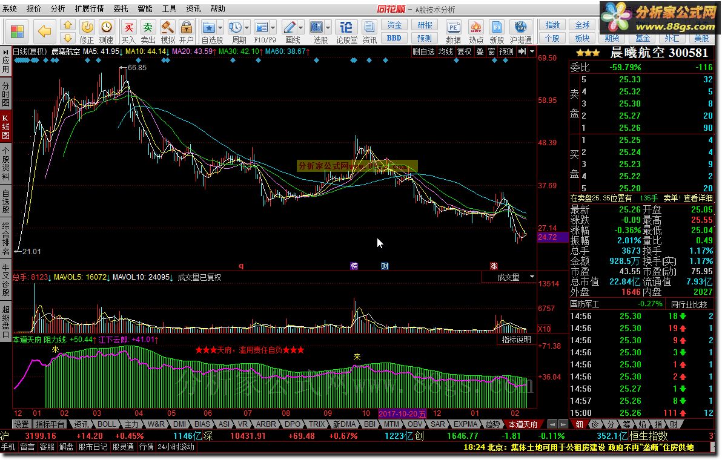The width and height of the screenshot is (722, 460).
Task: Expand the 周期 period dropdown arrow
Action: click(x=247, y=28)
